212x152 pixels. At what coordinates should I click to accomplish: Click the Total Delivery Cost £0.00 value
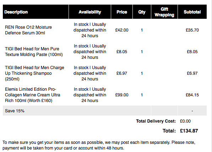(185, 121)
